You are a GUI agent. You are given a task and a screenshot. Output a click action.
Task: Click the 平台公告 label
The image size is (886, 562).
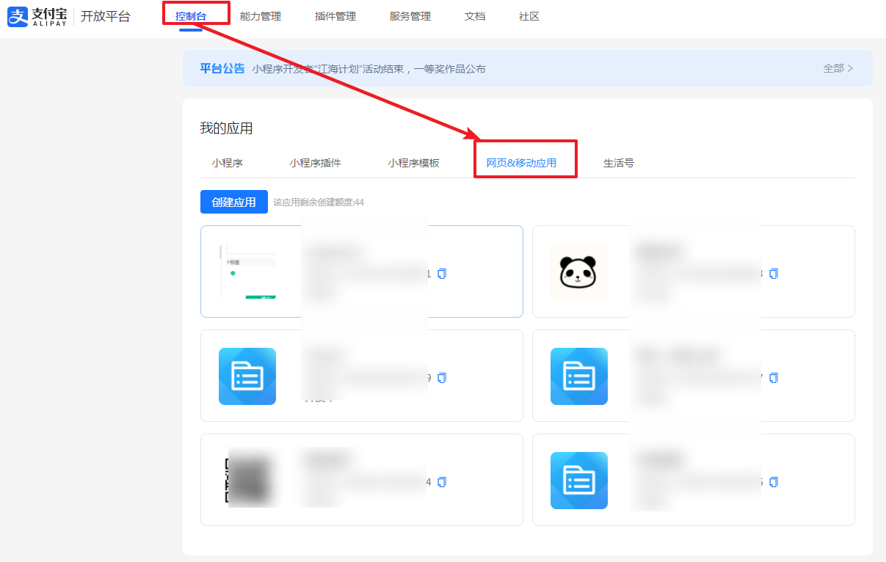[x=222, y=68]
